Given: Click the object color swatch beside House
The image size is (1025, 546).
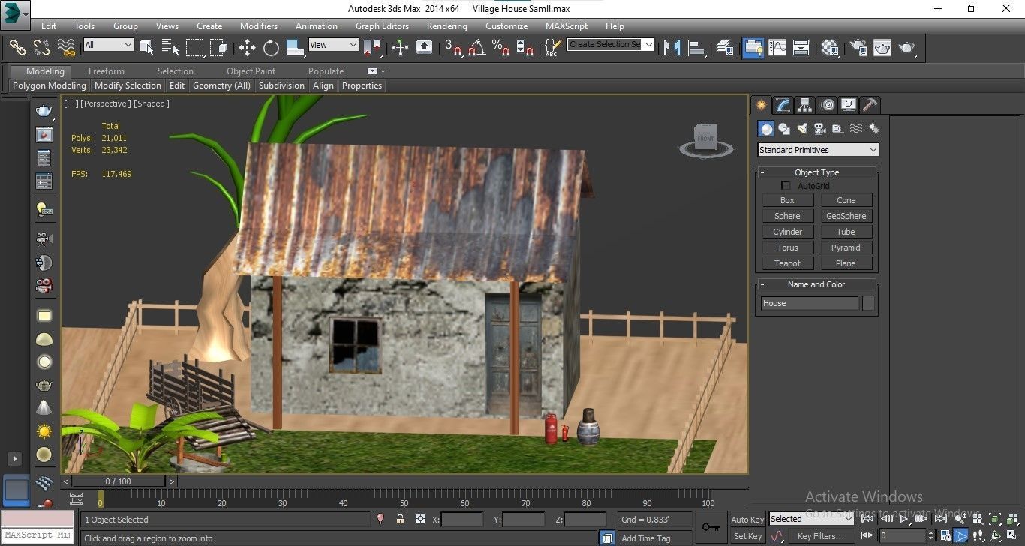Looking at the screenshot, I should click(868, 303).
